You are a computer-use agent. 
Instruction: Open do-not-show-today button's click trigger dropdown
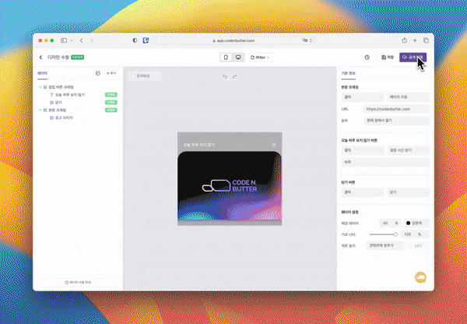coord(363,150)
